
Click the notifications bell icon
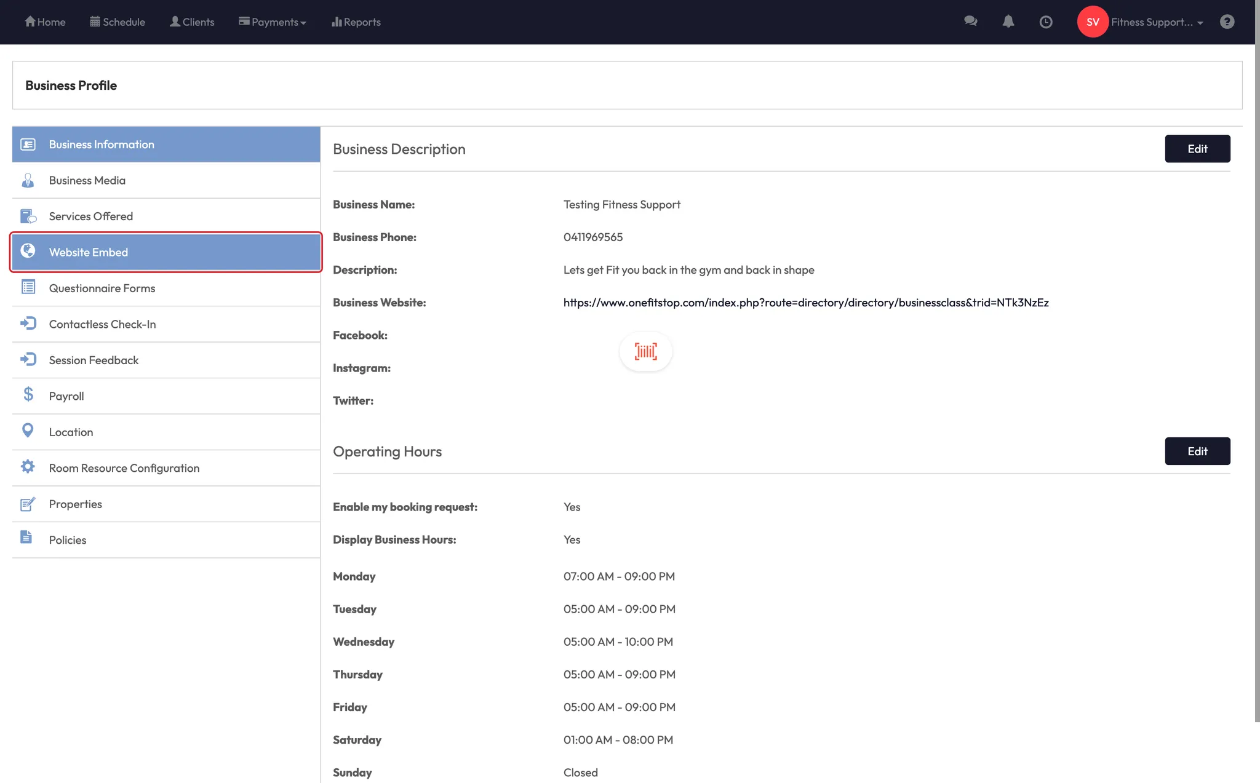tap(1008, 22)
